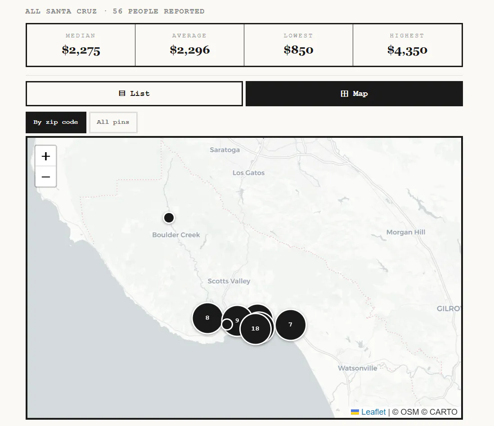Click the map cluster labeled 7
This screenshot has width=494, height=426.
tap(291, 325)
